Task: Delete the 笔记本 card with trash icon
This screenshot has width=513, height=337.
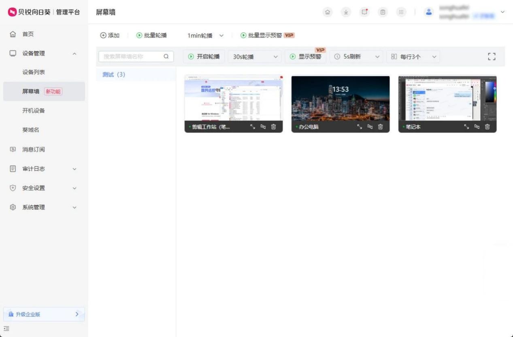Action: (x=487, y=127)
